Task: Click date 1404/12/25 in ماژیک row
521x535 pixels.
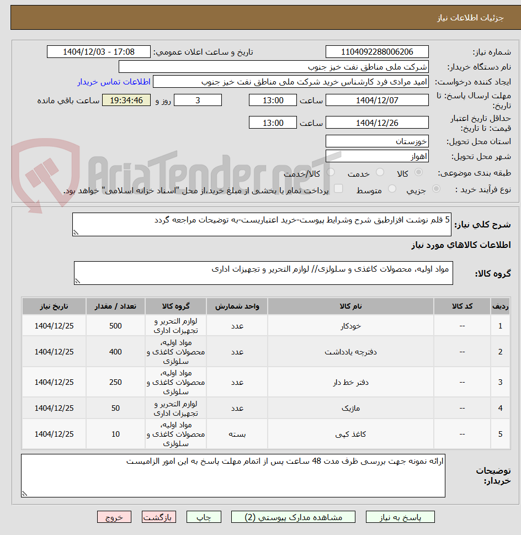Action: point(54,408)
